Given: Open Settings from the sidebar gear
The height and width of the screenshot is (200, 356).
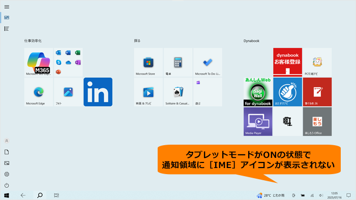Looking at the screenshot, I should 7,174.
